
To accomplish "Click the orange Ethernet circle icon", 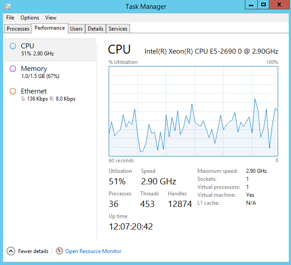I will coord(12,91).
